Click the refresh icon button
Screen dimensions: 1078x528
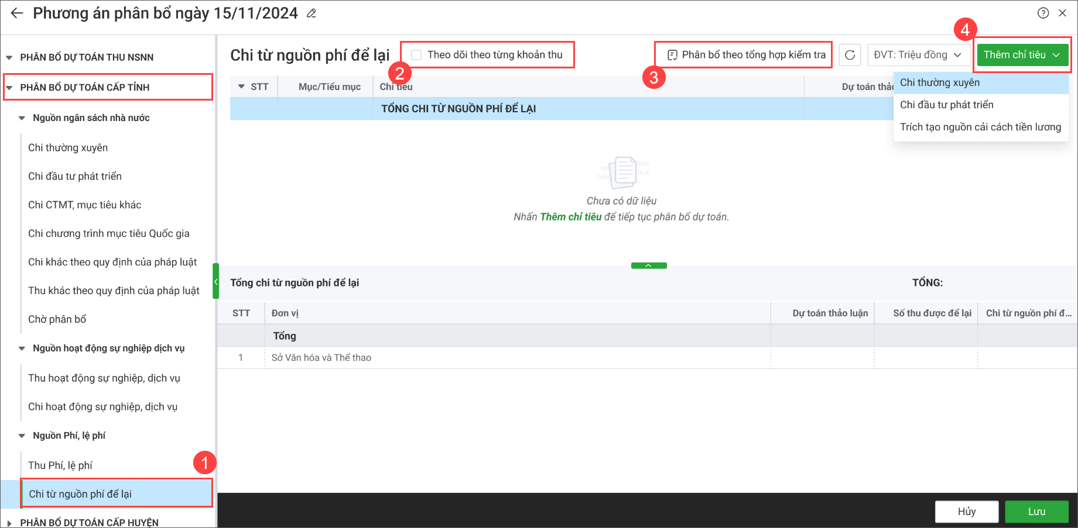pyautogui.click(x=850, y=55)
